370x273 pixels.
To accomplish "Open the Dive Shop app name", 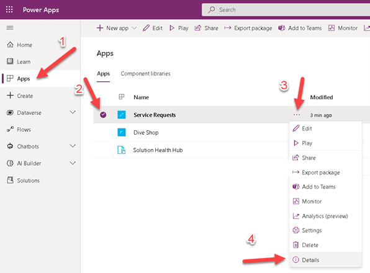I will click(x=146, y=133).
